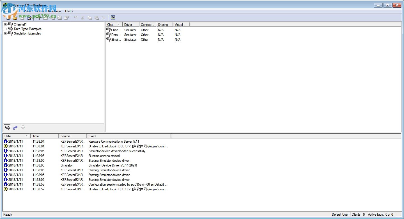Click the Paste toolbar icon

(x=97, y=18)
